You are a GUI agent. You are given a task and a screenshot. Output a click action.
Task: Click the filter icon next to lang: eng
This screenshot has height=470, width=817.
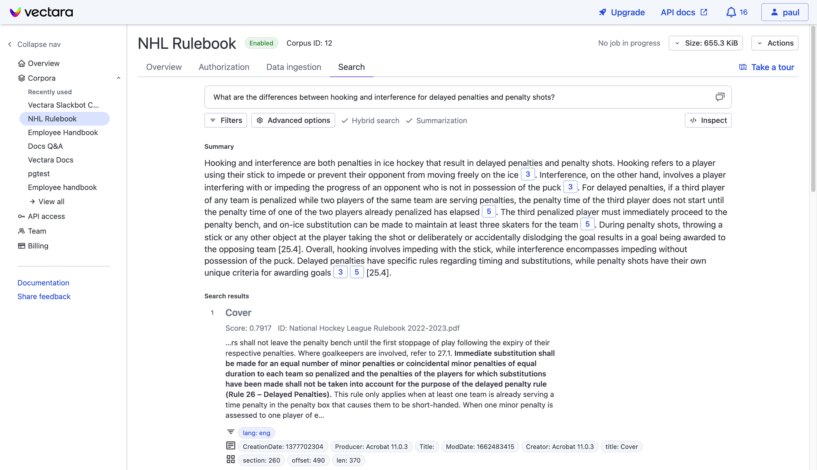click(231, 432)
